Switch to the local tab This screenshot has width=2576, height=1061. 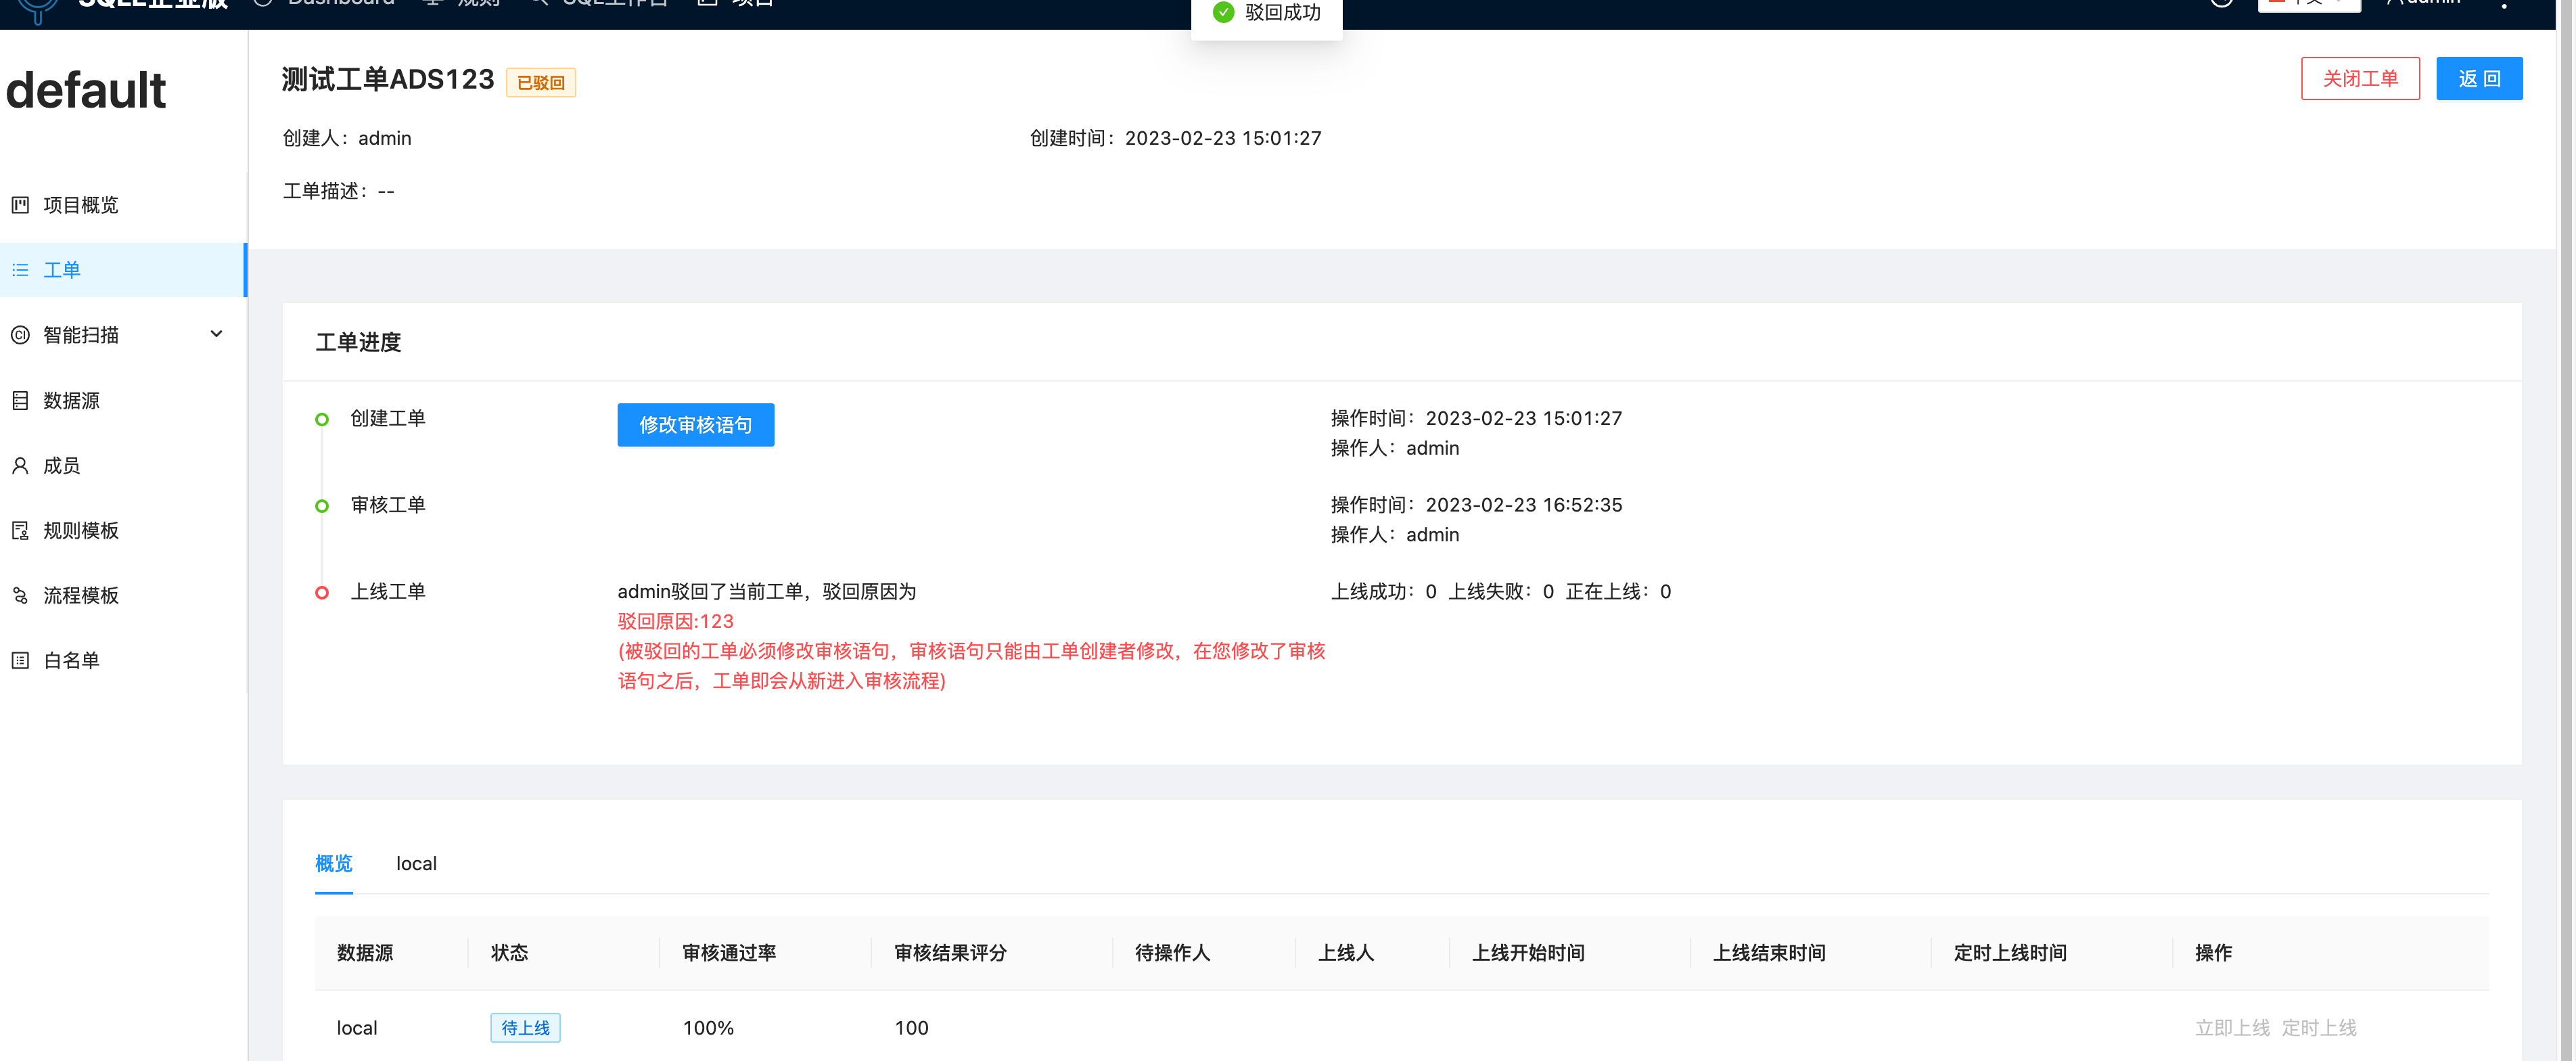point(416,864)
